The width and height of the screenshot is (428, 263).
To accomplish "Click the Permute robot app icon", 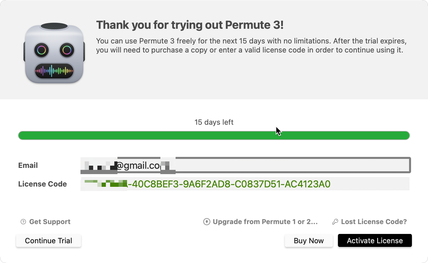I will (54, 54).
